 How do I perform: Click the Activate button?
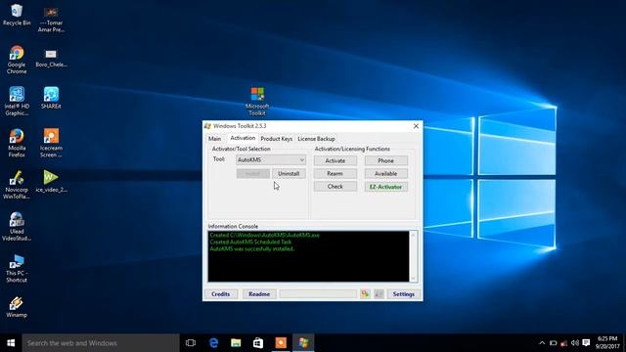pos(335,160)
